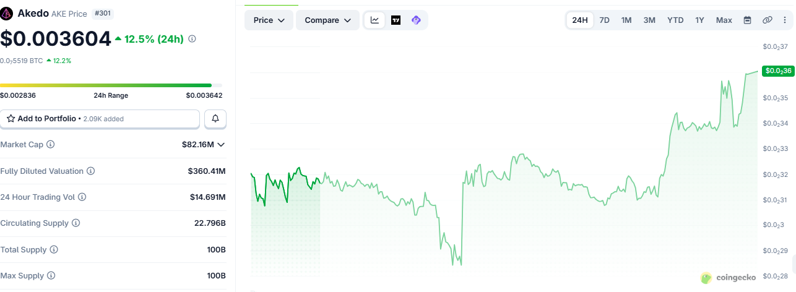Select the 7D time range tab

tap(605, 20)
